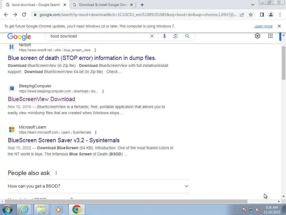Click the NirSoft site favicon

(12, 47)
